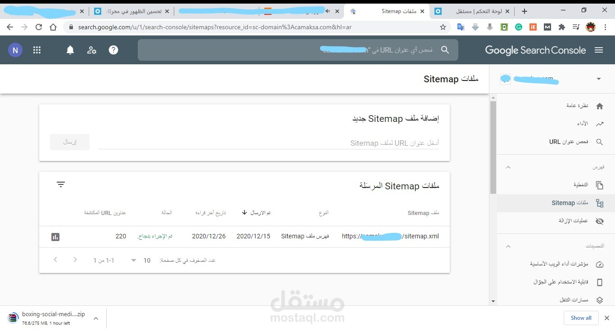Click the 220 discovered URLs value
The width and height of the screenshot is (615, 331).
coord(121,236)
